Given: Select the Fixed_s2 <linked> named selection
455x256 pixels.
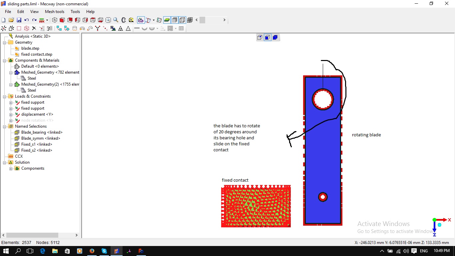Looking at the screenshot, I should coord(37,150).
